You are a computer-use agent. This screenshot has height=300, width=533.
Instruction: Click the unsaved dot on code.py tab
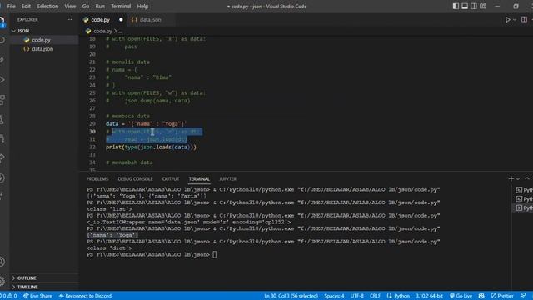click(x=121, y=20)
